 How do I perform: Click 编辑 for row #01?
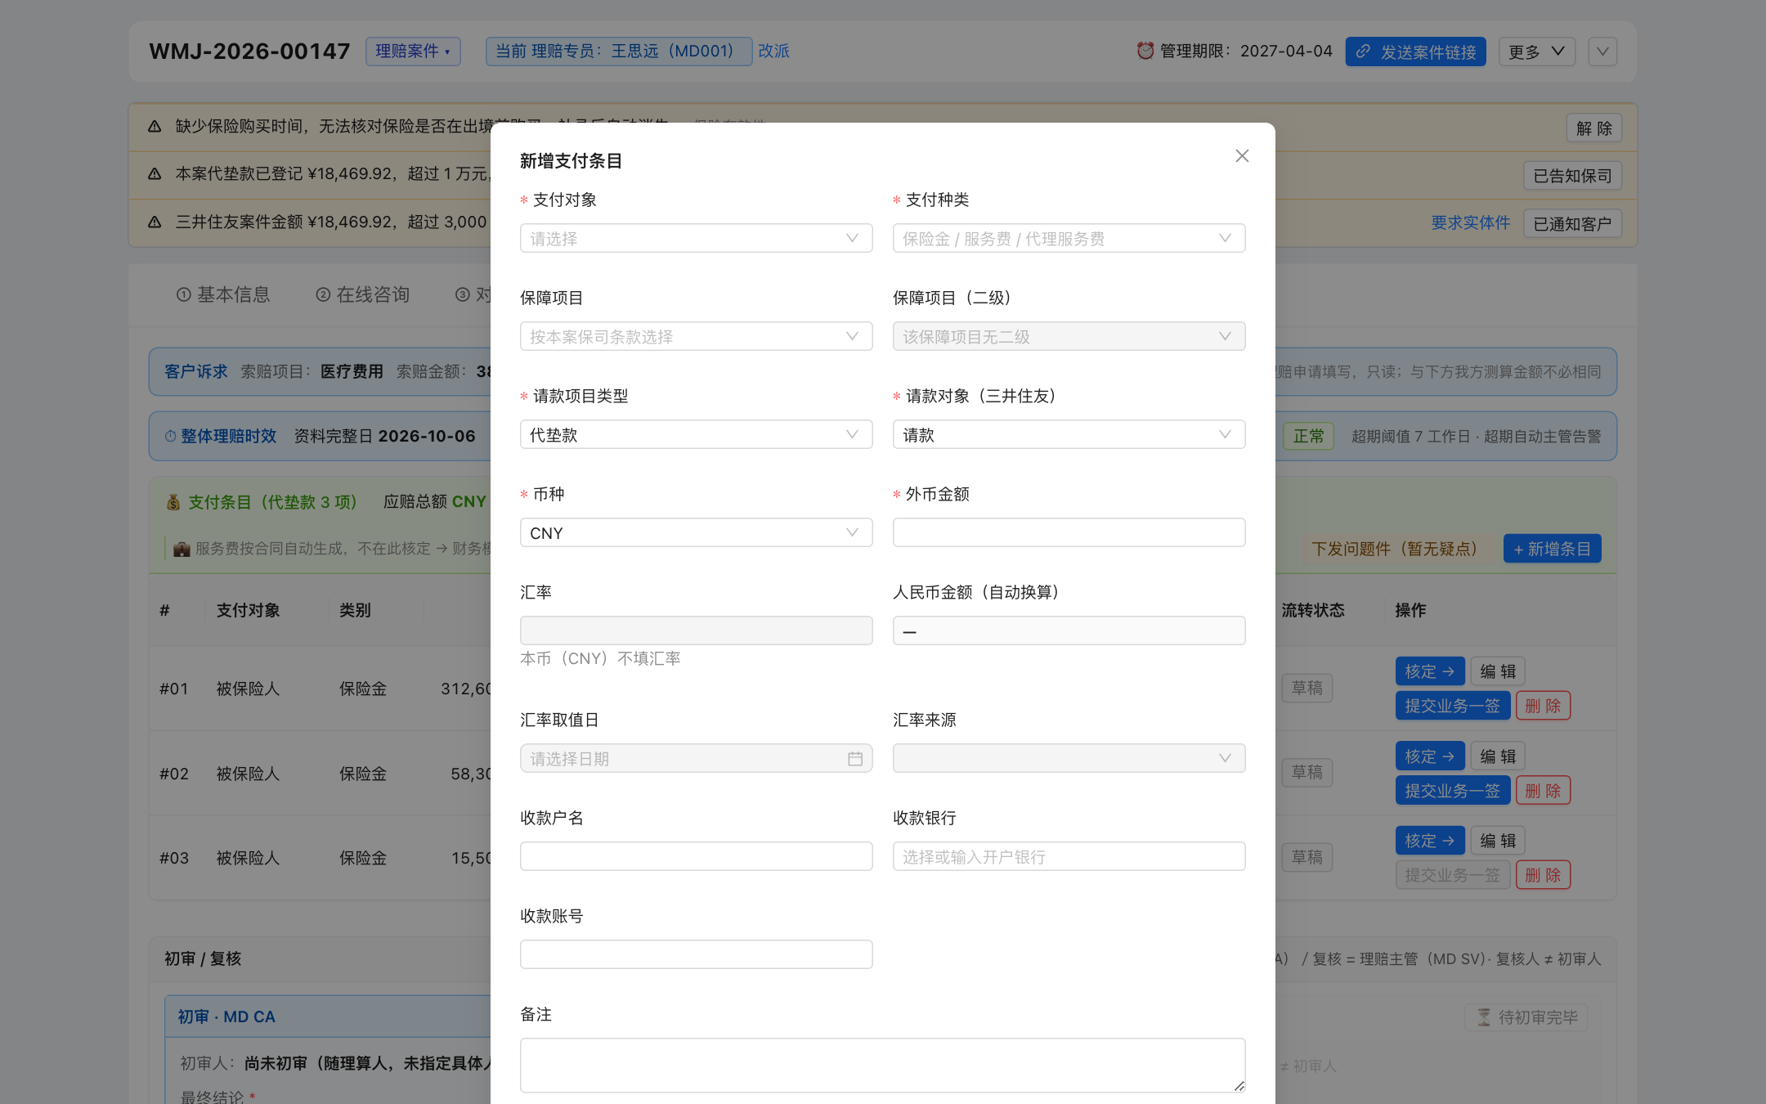click(1498, 671)
